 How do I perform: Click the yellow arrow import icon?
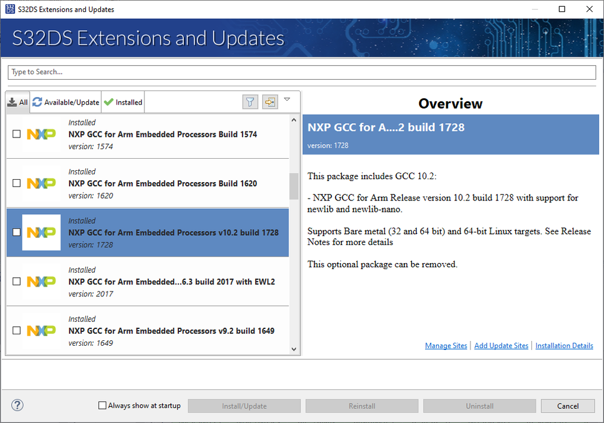pos(270,103)
